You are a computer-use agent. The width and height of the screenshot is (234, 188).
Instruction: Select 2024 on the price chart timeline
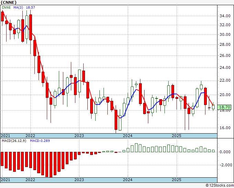pos(128,136)
